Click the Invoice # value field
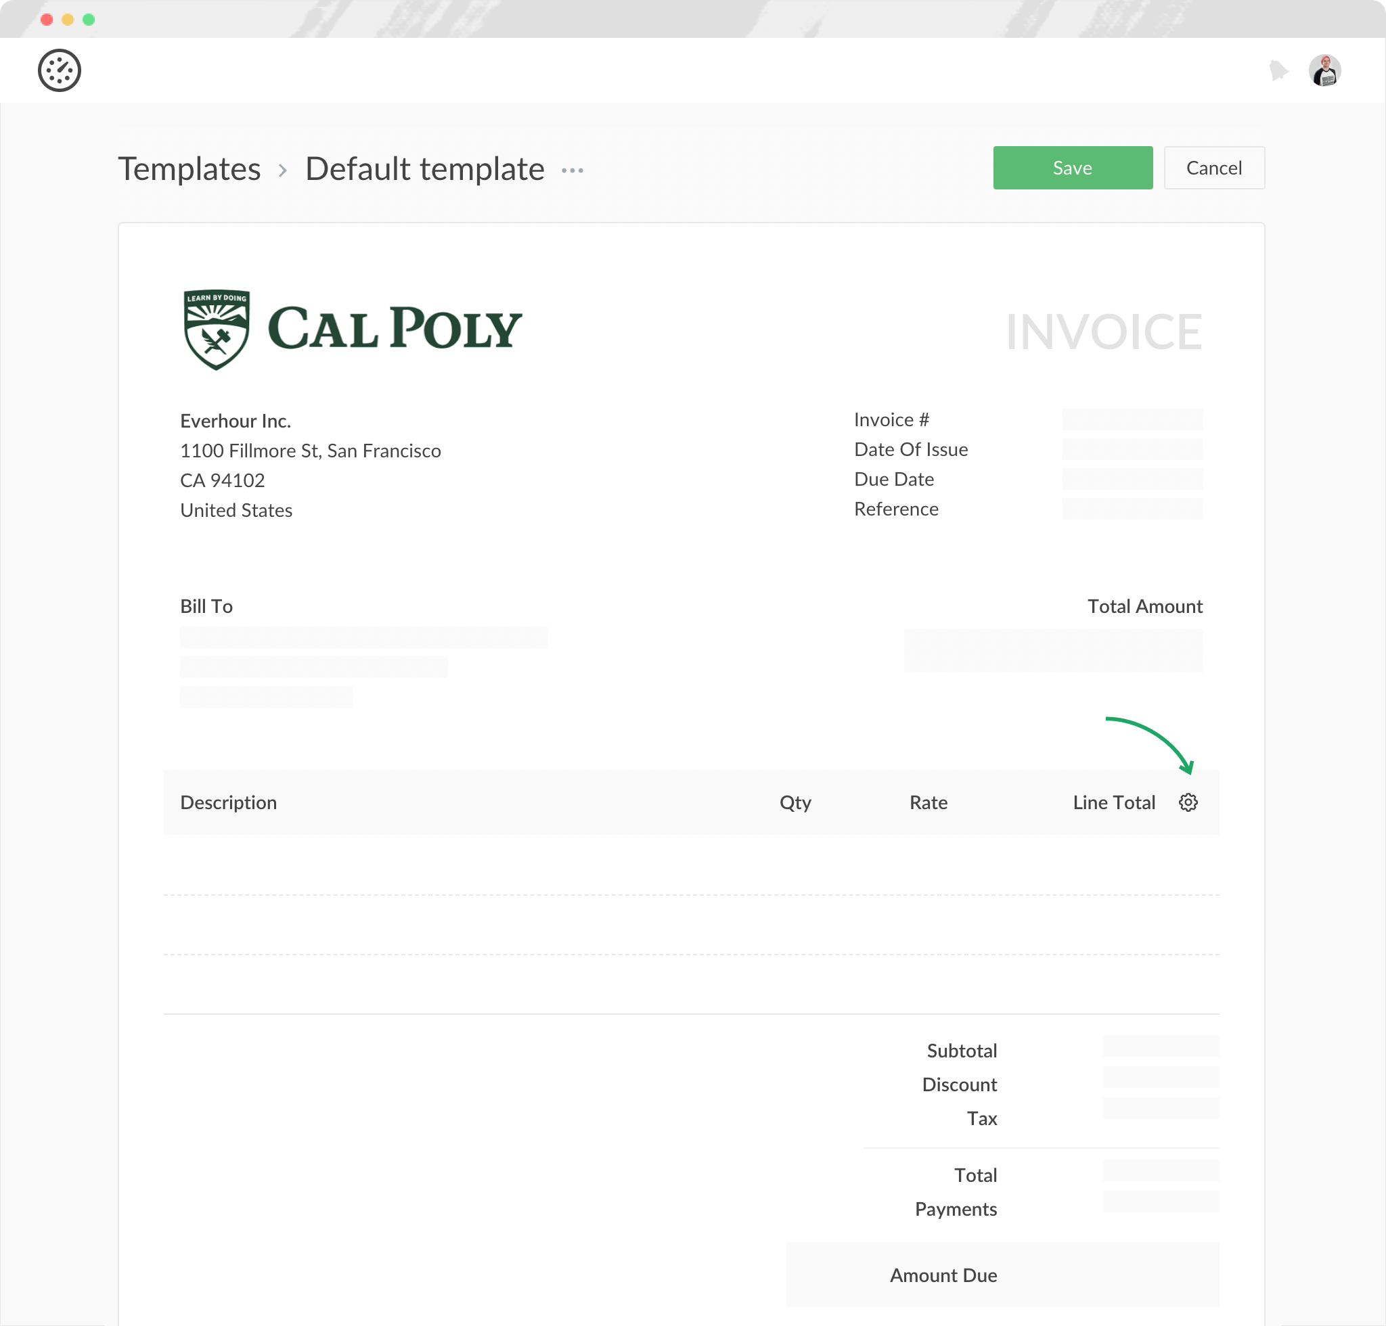The height and width of the screenshot is (1326, 1386). pos(1132,419)
